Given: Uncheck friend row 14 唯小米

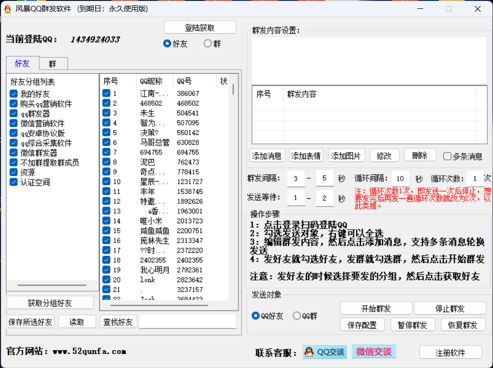Looking at the screenshot, I should [x=106, y=220].
